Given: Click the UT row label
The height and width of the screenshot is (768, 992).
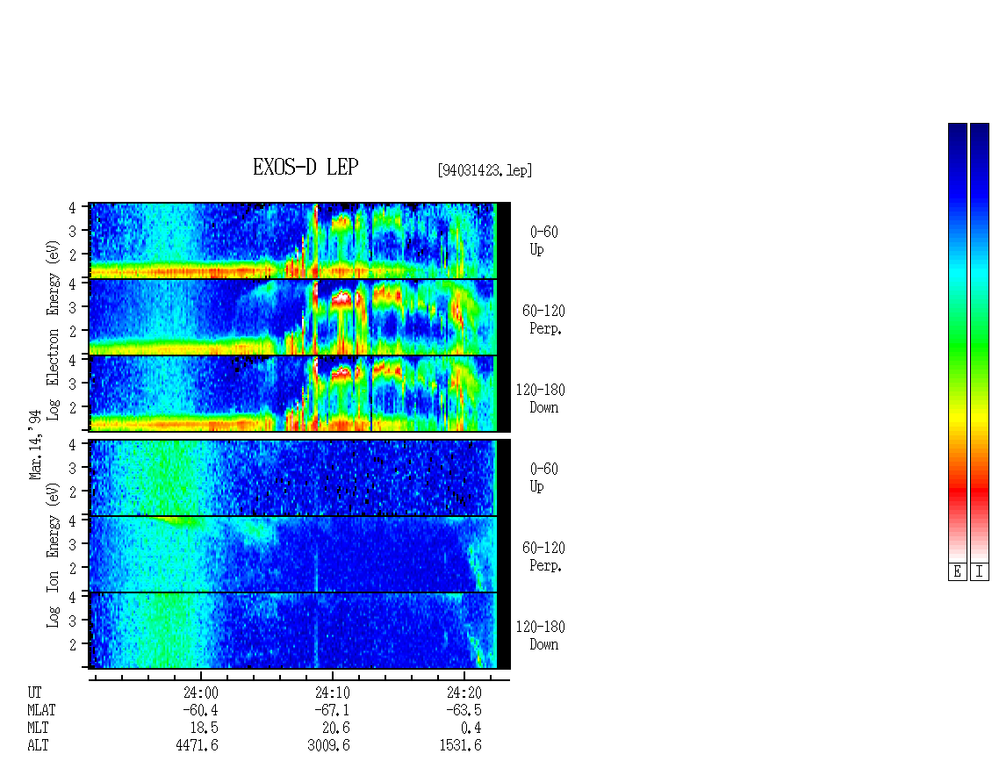Looking at the screenshot, I should tap(34, 693).
